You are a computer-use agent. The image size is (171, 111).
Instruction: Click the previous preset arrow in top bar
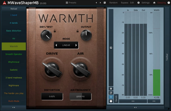coord(96,3)
